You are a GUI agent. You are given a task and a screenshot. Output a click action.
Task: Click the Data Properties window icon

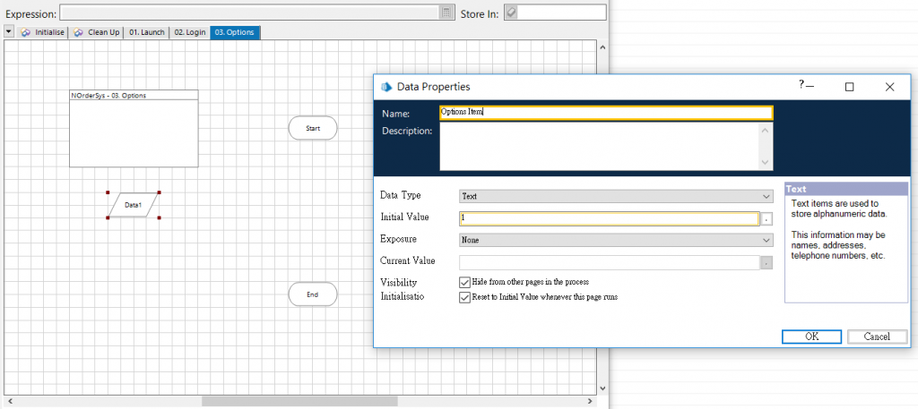tap(386, 87)
